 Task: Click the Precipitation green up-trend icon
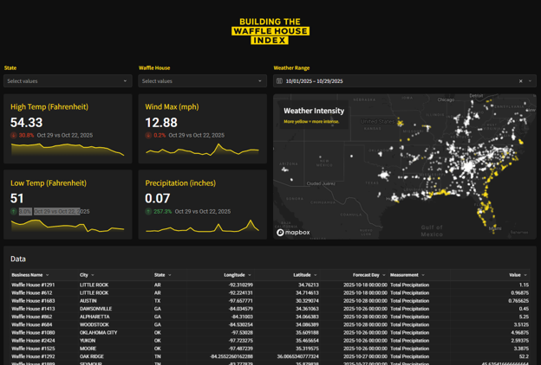[x=148, y=211]
